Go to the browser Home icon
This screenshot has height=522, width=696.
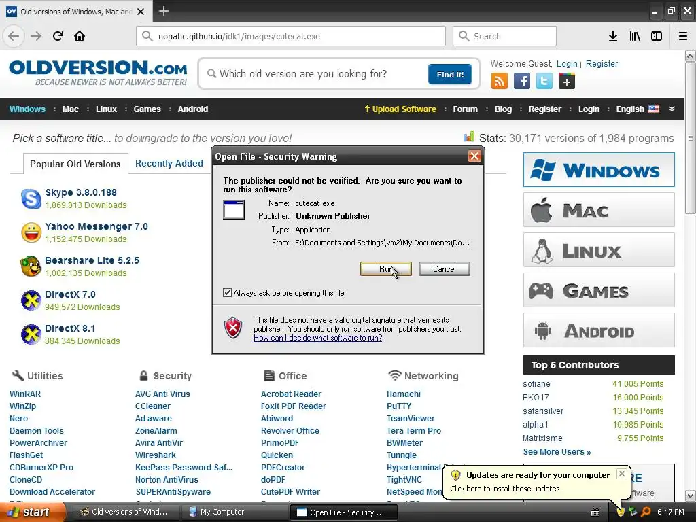pos(80,36)
